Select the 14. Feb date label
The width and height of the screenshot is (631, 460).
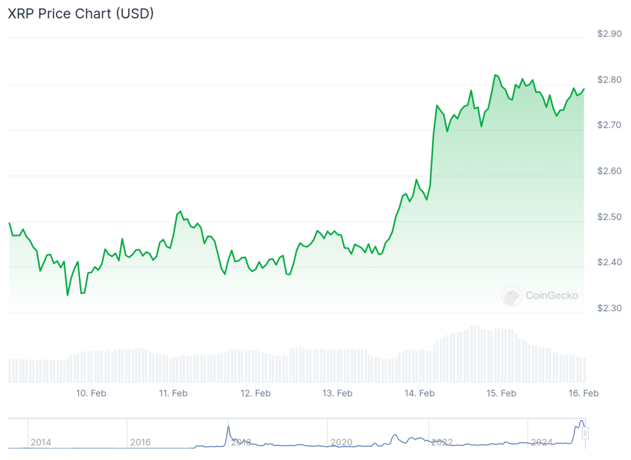(x=419, y=393)
